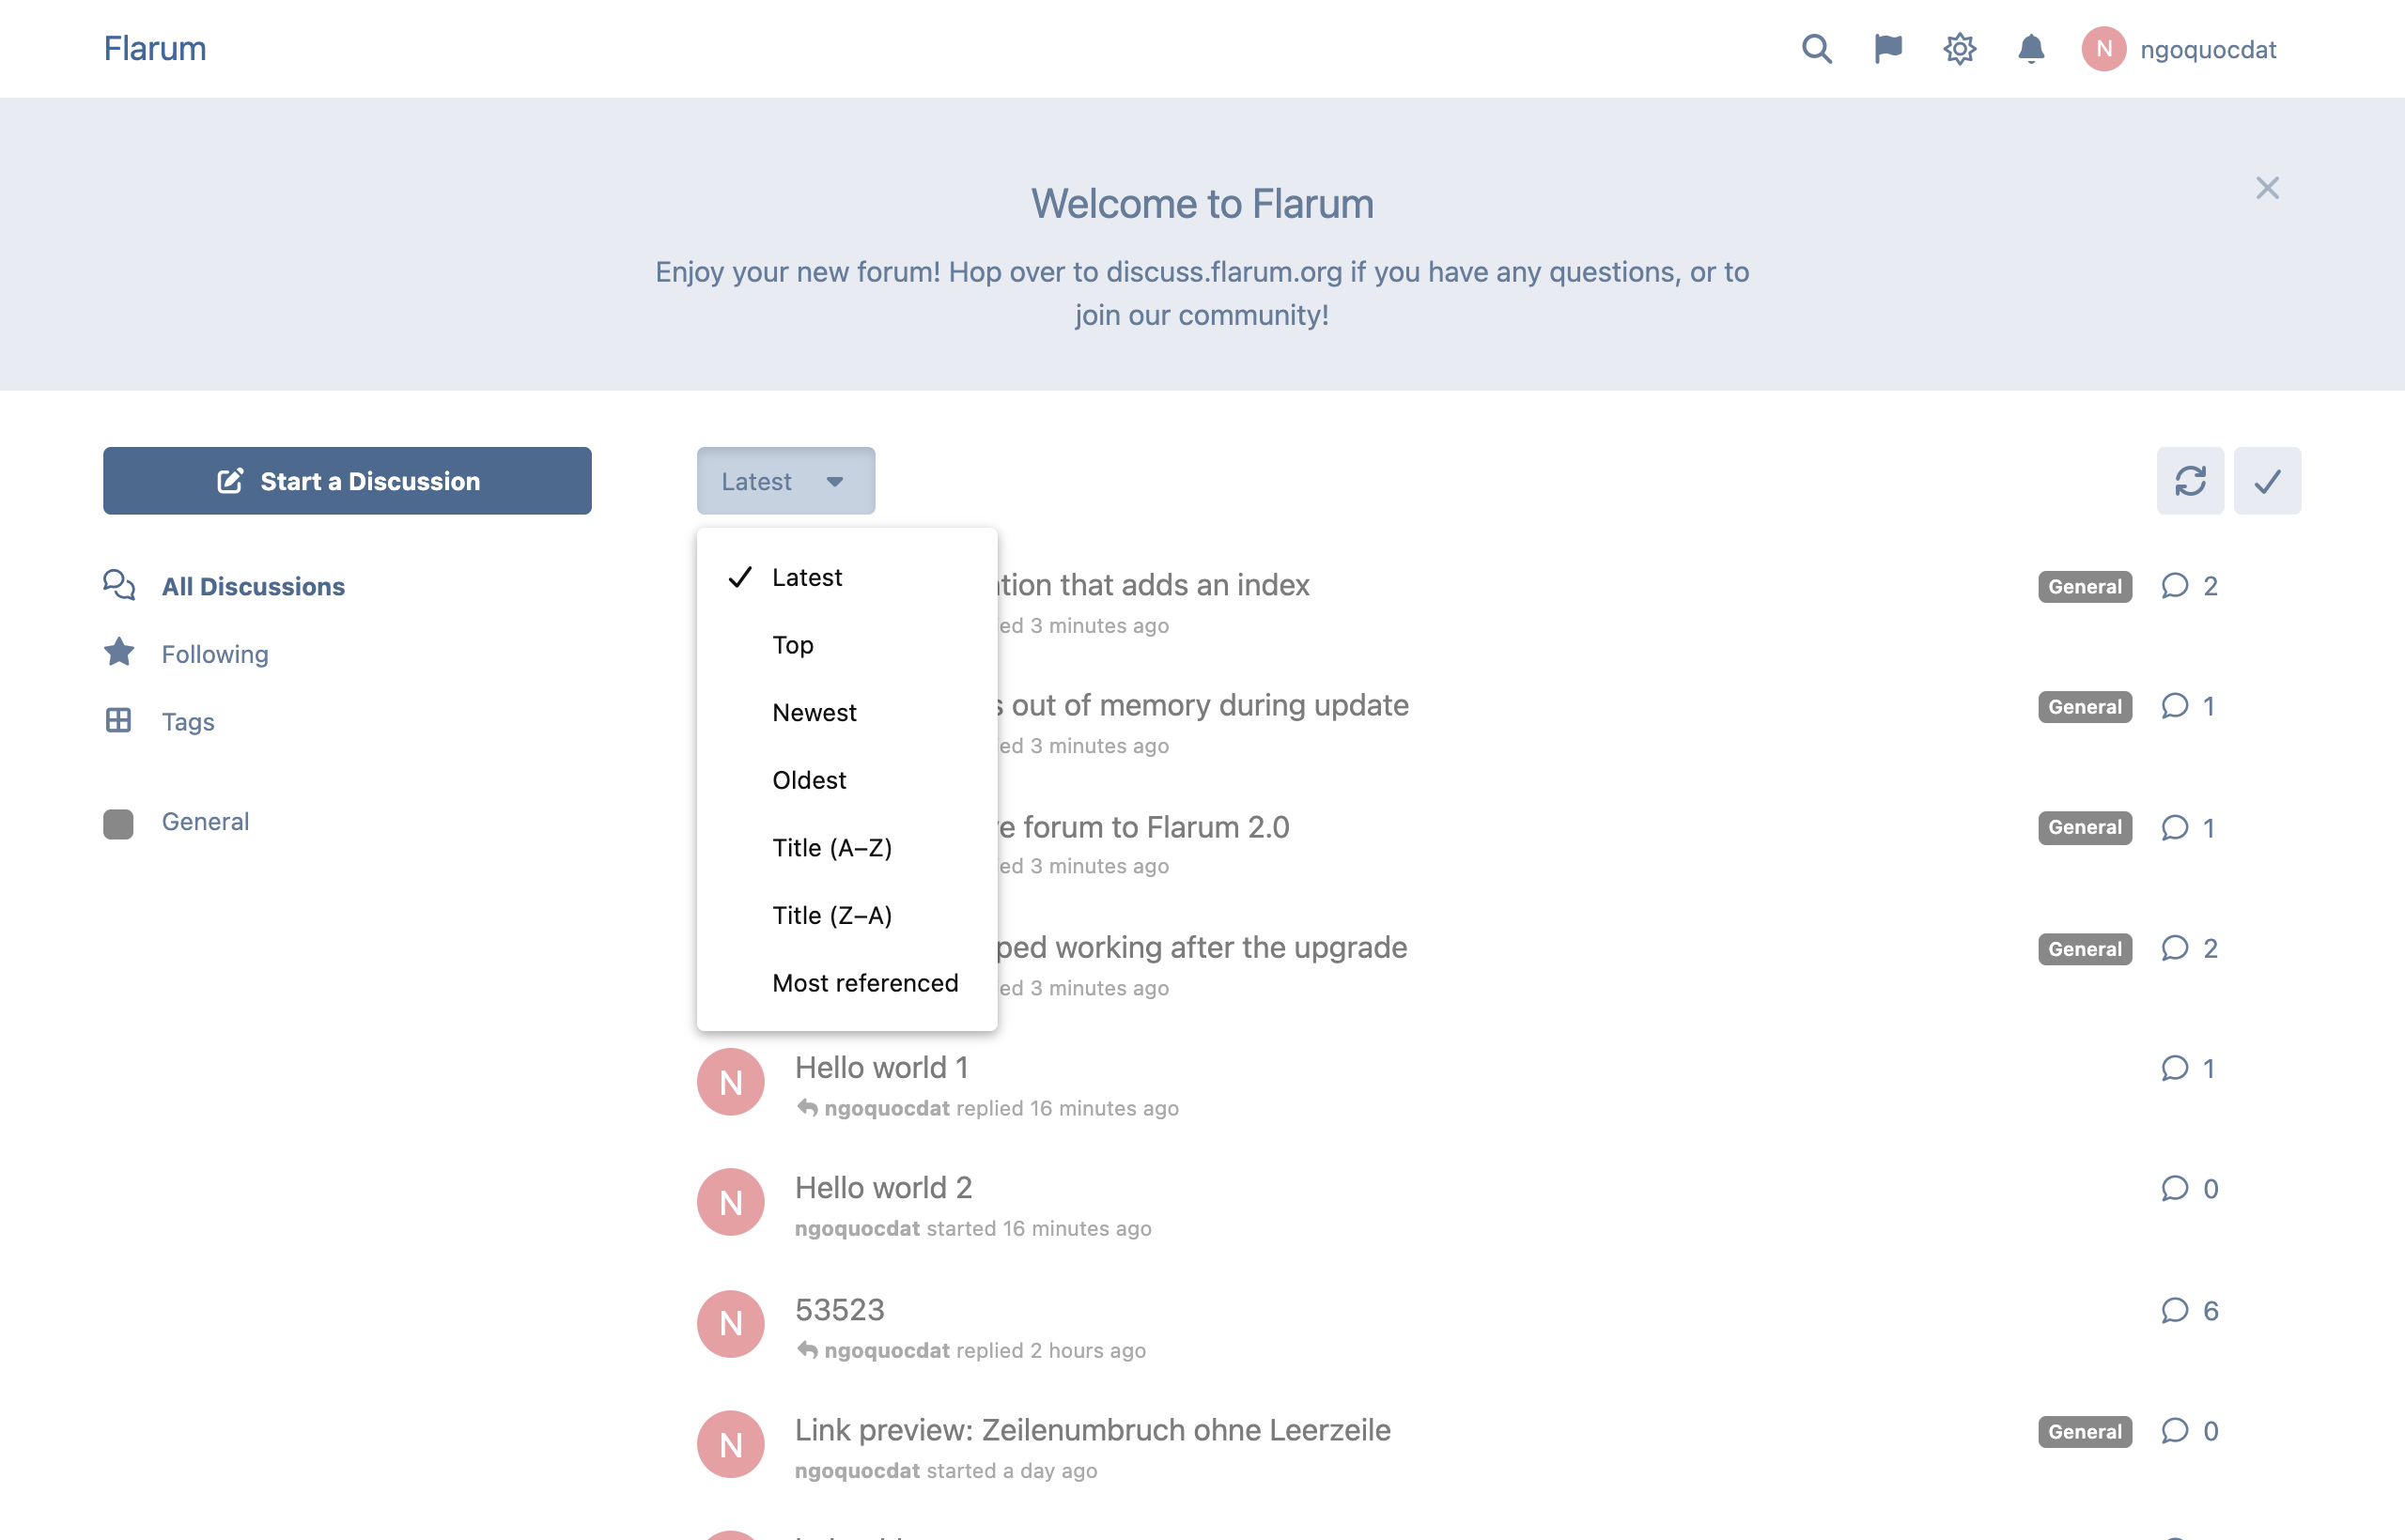Screen dimensions: 2405x1540
Task: Open the flagged posts flag icon
Action: coord(1887,49)
